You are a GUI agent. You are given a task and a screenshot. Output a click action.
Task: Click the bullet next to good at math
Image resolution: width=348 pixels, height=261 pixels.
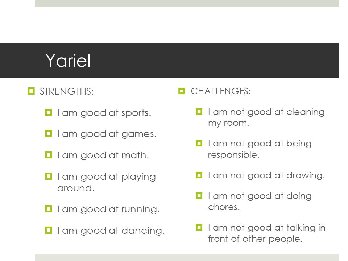coord(49,155)
